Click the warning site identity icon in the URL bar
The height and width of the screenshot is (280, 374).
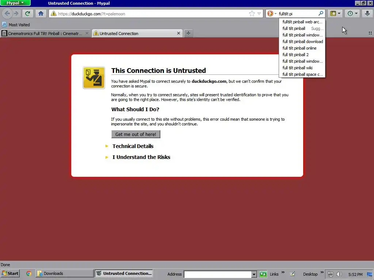click(x=53, y=13)
